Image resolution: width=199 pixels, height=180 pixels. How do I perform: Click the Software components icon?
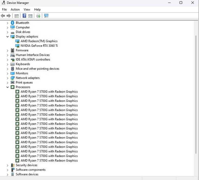pos(13,170)
